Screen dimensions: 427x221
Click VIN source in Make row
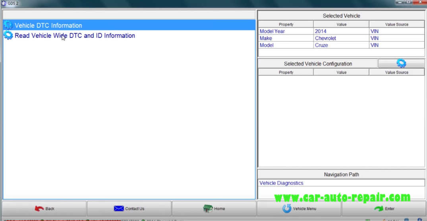coord(397,38)
